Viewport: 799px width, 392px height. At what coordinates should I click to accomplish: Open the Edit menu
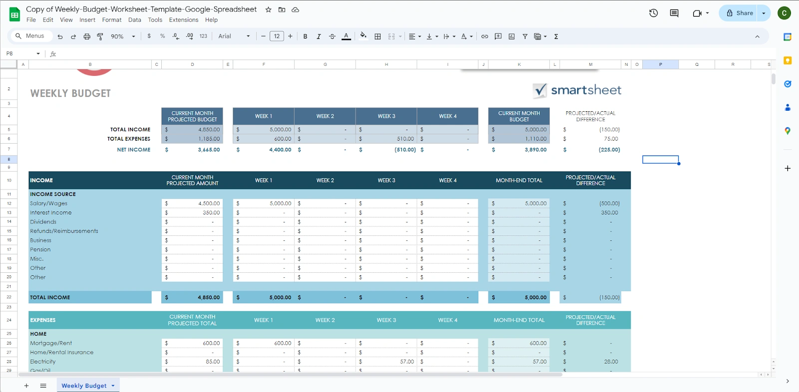(x=48, y=20)
